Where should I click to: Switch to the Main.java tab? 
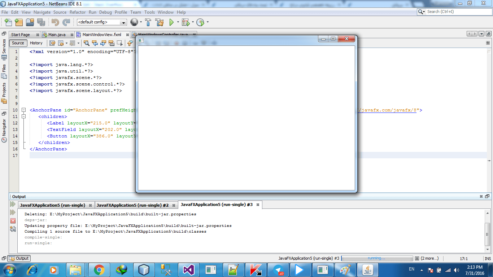coord(58,34)
